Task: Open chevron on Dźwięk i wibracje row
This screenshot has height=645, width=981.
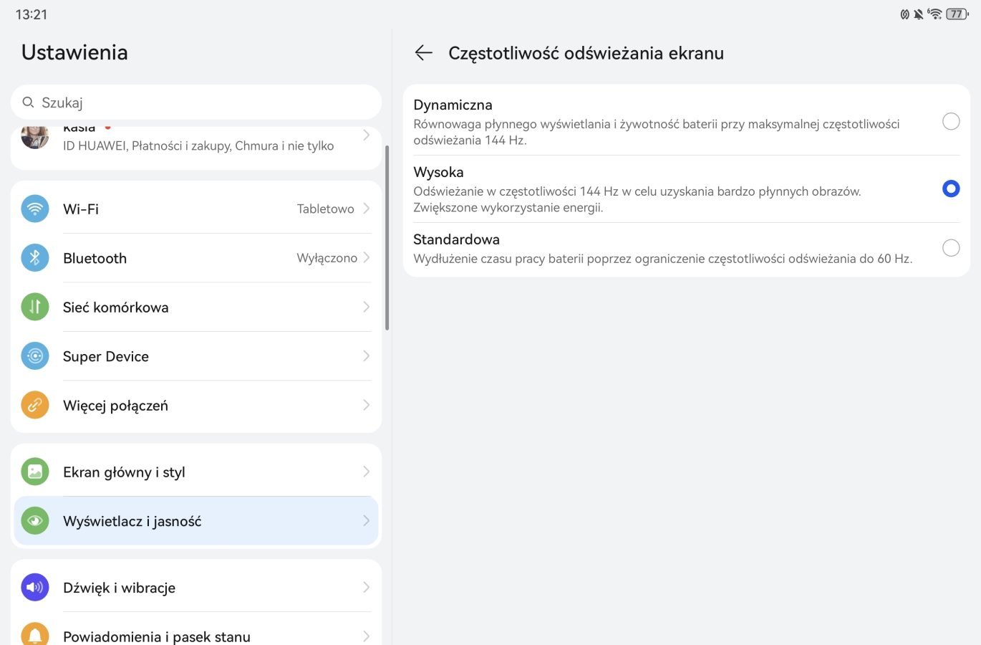Action: click(x=366, y=587)
